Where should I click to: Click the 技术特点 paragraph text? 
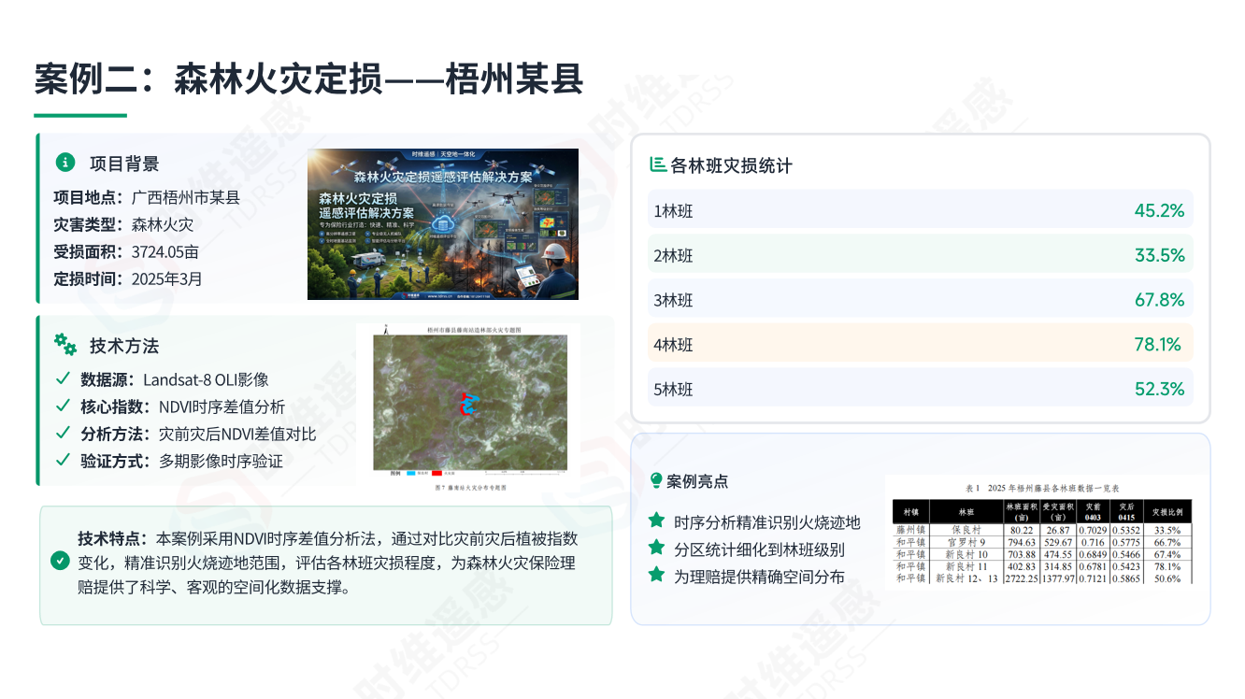[x=327, y=563]
